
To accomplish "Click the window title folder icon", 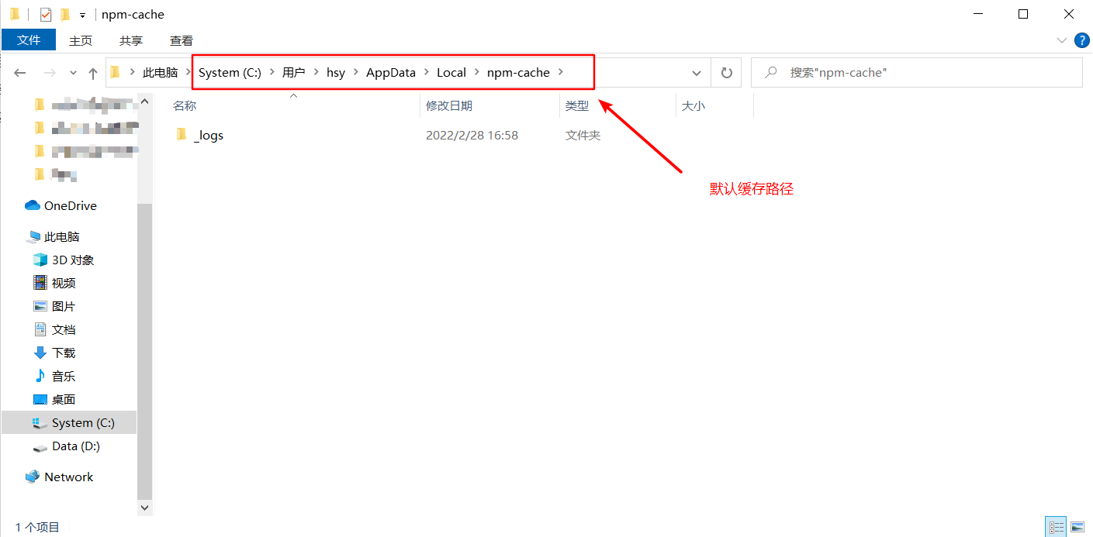I will pyautogui.click(x=15, y=14).
